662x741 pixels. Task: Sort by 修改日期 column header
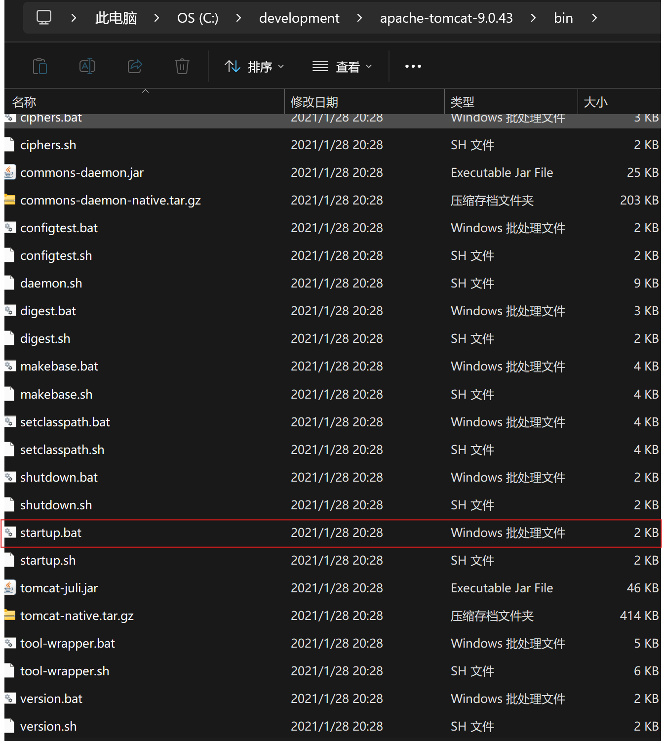364,102
